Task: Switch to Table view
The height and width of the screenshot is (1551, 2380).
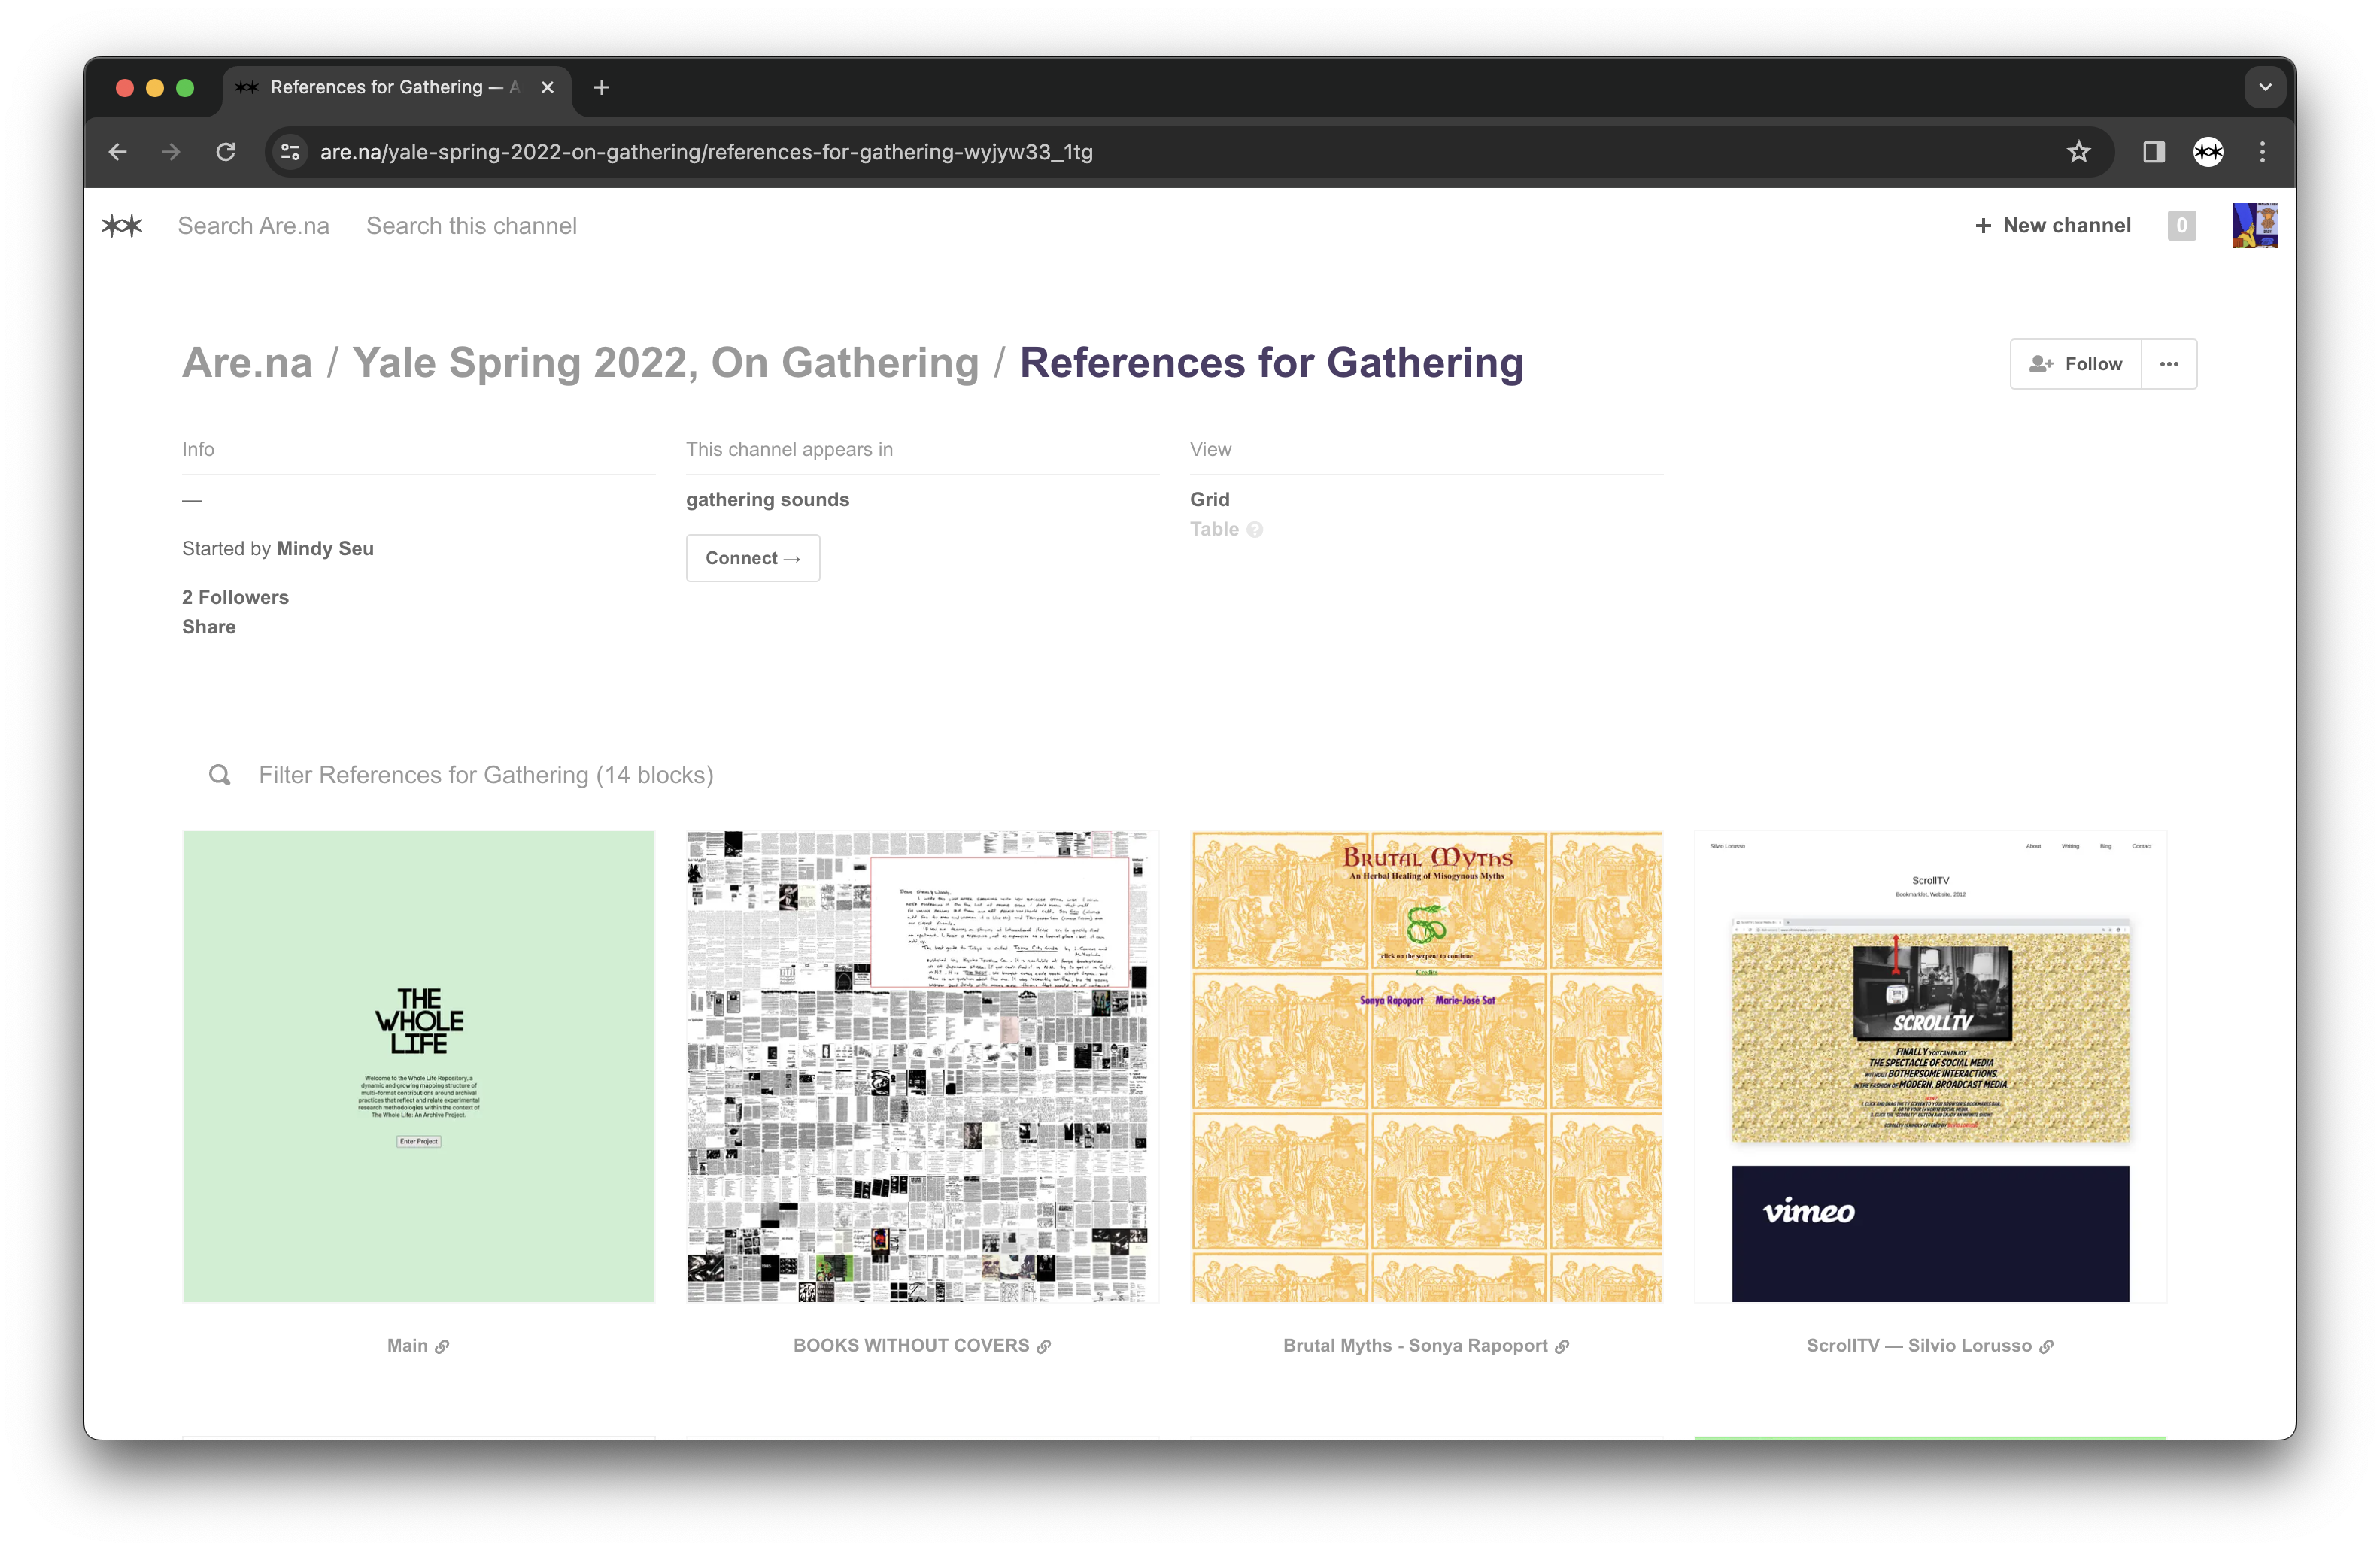Action: click(1213, 529)
